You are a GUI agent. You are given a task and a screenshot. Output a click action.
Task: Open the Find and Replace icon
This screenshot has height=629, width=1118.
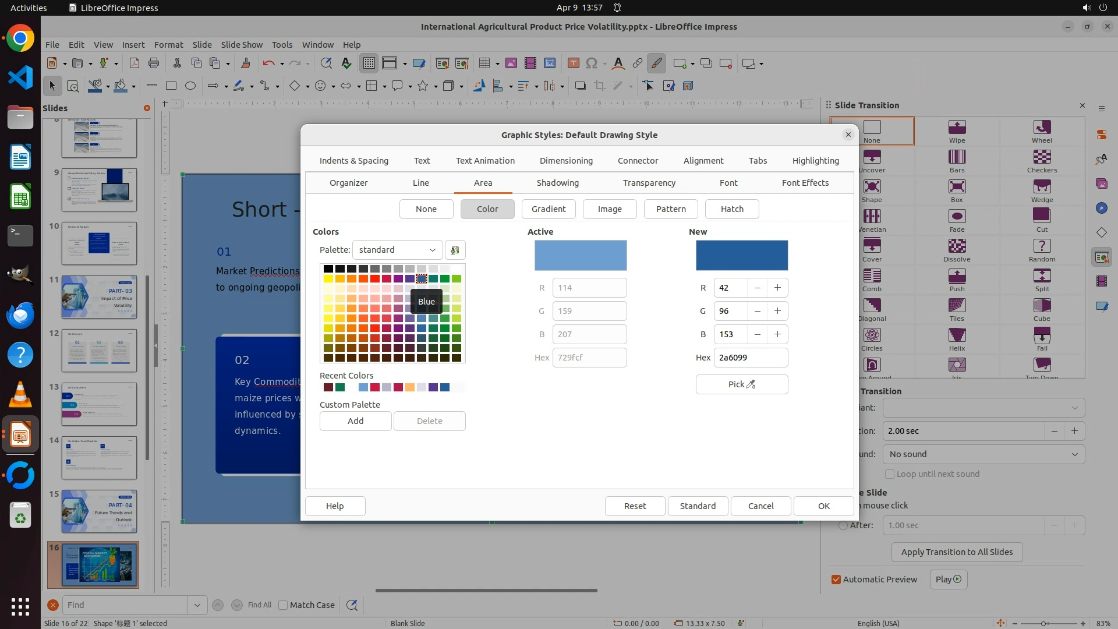tap(352, 605)
